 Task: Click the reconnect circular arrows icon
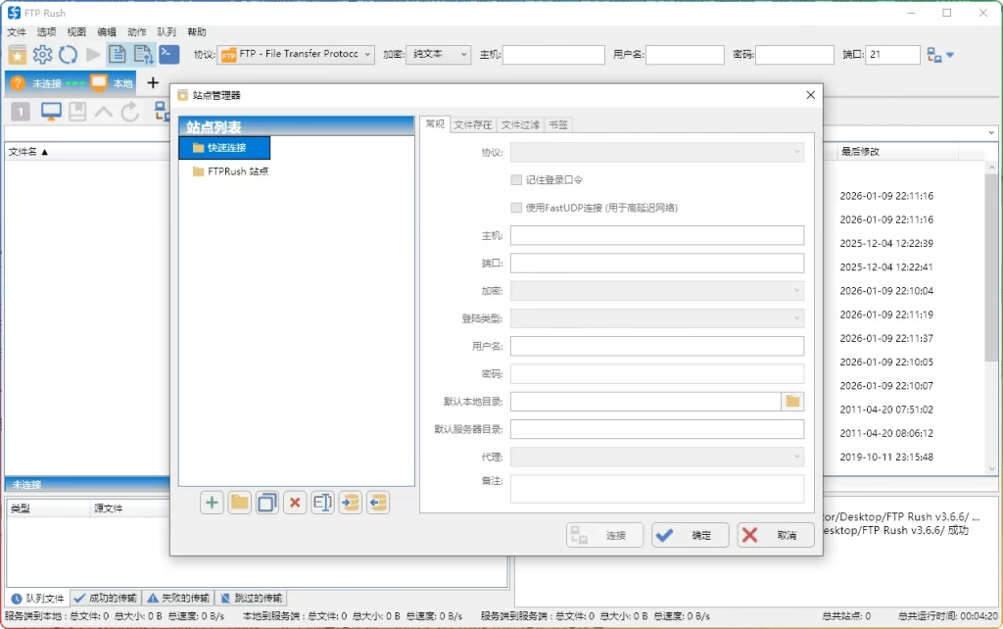(x=68, y=55)
